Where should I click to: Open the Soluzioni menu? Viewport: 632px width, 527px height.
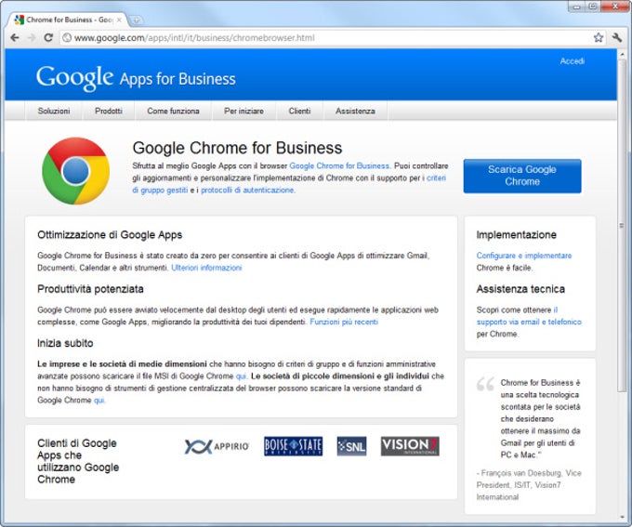(54, 111)
